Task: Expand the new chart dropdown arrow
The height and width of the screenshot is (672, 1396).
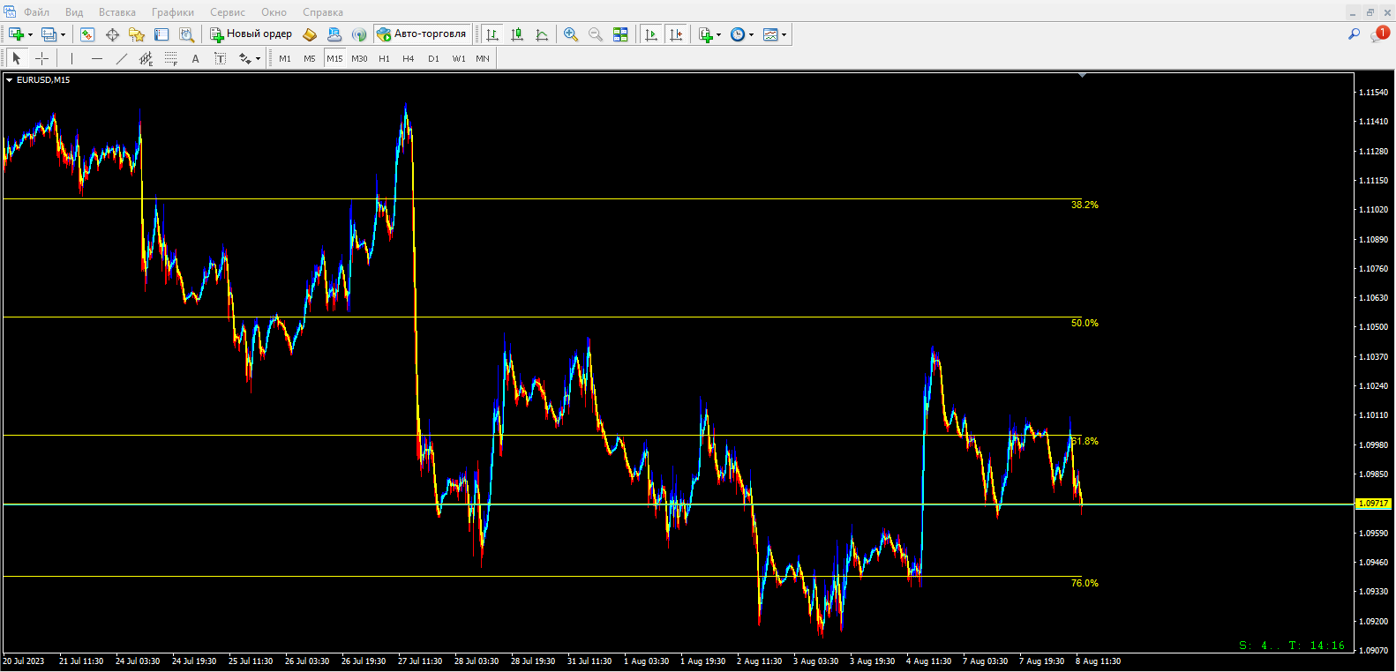Action: 30,34
